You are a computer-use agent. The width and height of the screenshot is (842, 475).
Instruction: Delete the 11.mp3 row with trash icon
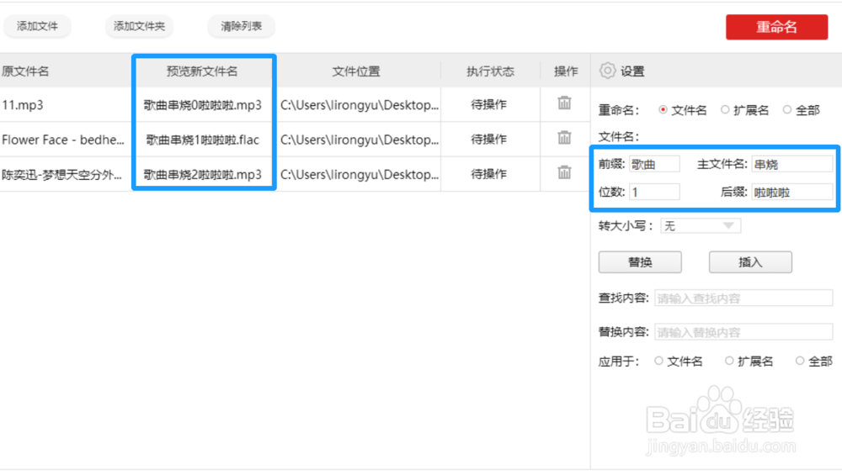click(x=564, y=103)
